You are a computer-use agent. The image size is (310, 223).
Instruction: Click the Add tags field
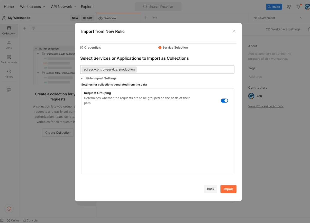pos(255,77)
